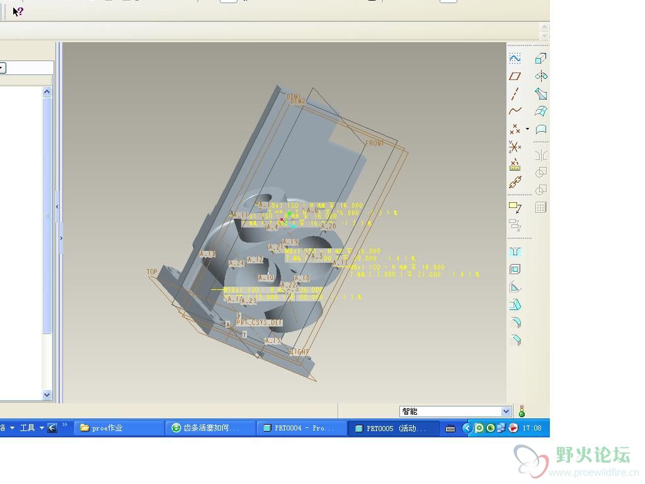
Task: Click the extrude tool icon
Action: (x=540, y=58)
